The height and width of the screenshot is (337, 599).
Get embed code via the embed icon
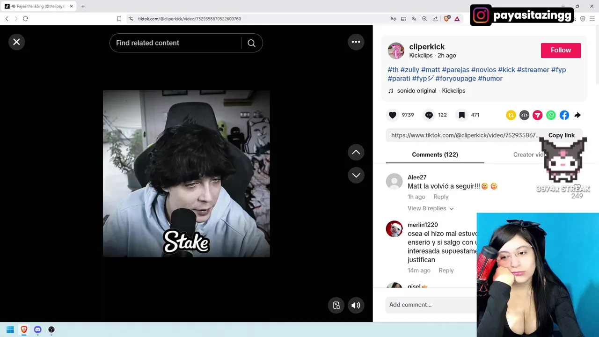pos(525,115)
